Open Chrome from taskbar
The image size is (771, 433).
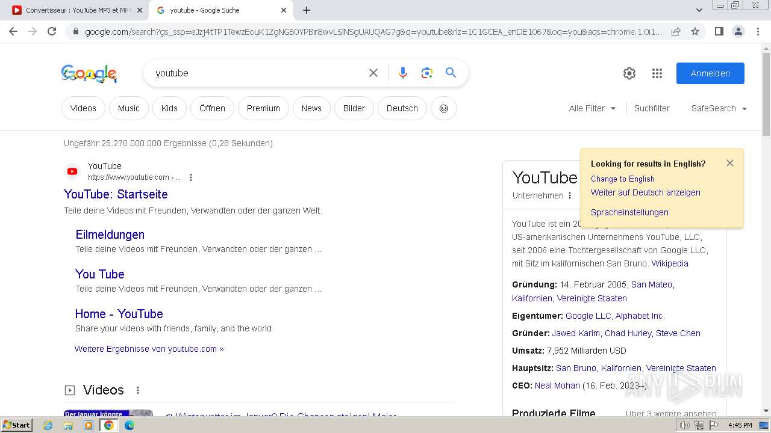pos(108,425)
